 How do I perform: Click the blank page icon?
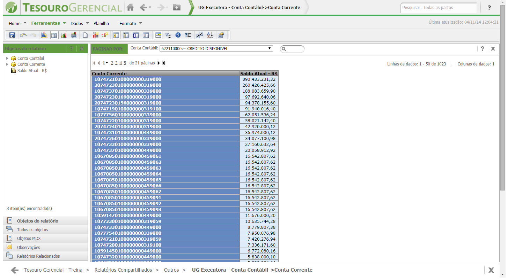(85, 35)
